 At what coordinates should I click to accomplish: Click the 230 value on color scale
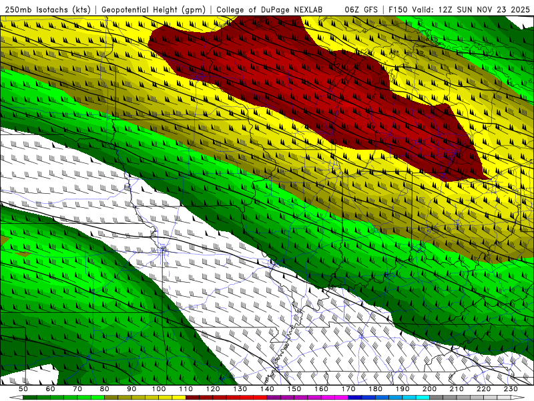[x=511, y=389]
